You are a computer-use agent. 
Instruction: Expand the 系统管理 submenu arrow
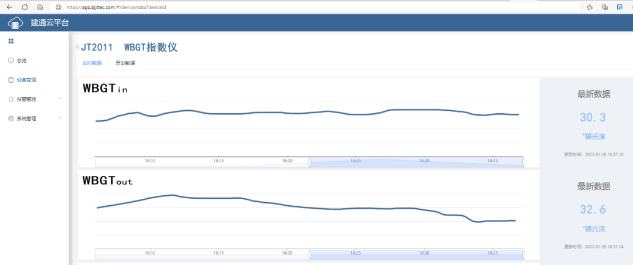coord(60,118)
